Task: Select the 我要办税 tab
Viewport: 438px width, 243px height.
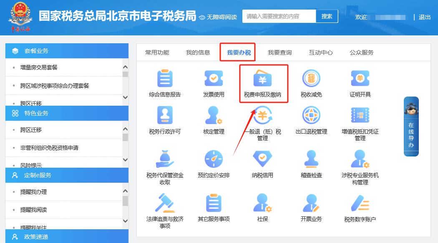Action: tap(239, 52)
